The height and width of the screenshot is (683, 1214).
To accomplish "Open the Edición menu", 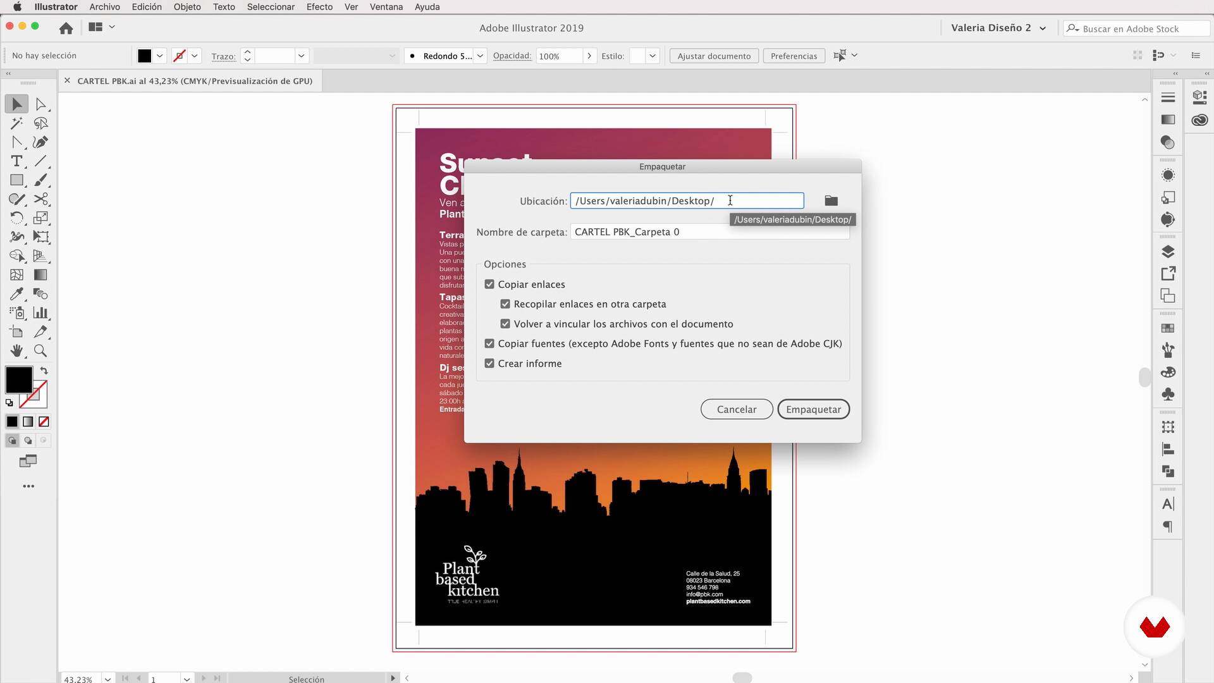I will (x=147, y=7).
